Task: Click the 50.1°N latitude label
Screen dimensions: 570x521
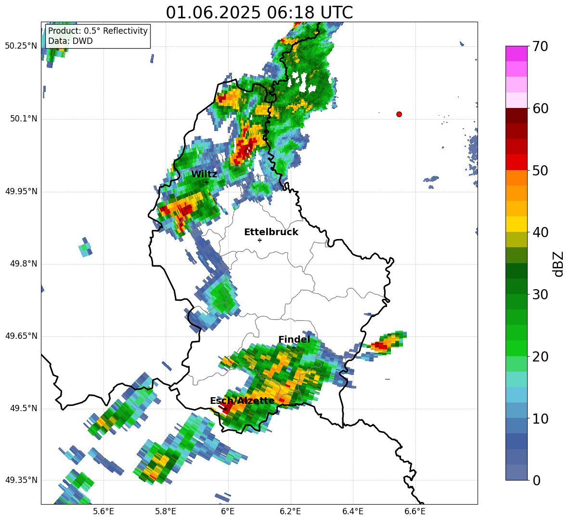Action: pyautogui.click(x=24, y=119)
